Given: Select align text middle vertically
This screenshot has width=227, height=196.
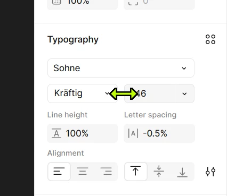Looking at the screenshot, I should pos(159,172).
